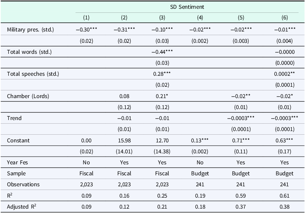Select the Total words (std.) row label
Image resolution: width=305 pixels, height=213 pixels.
[29, 52]
